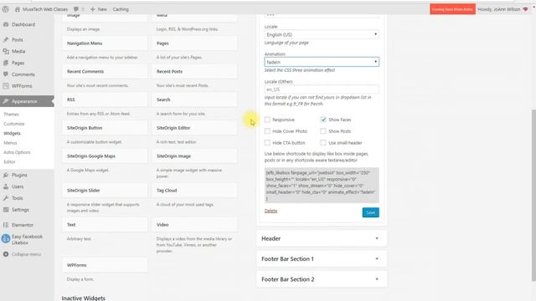Open the Animation fadeIn dropdown
The image size is (536, 301).
pyautogui.click(x=322, y=62)
